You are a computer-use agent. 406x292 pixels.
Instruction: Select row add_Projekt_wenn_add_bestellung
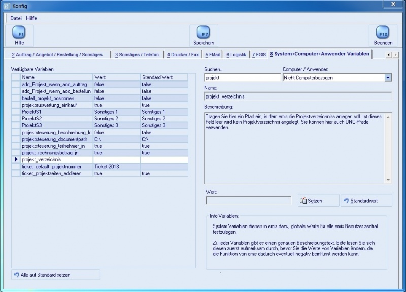coord(99,91)
